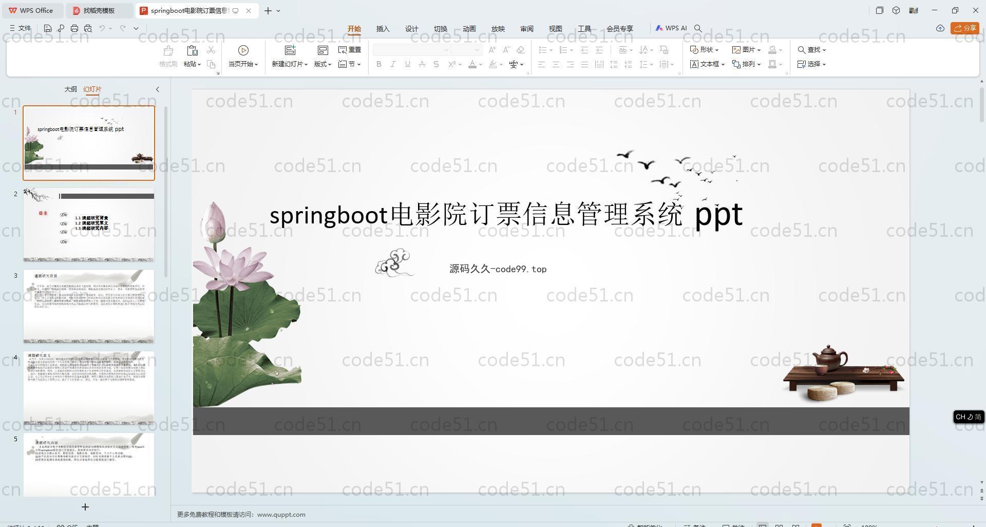The image size is (986, 527).
Task: Click the Cut scissors icon
Action: point(211,50)
